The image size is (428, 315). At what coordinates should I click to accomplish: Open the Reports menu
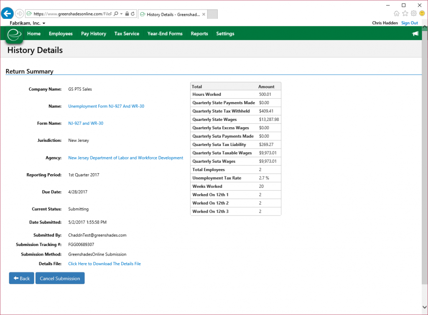(x=199, y=33)
